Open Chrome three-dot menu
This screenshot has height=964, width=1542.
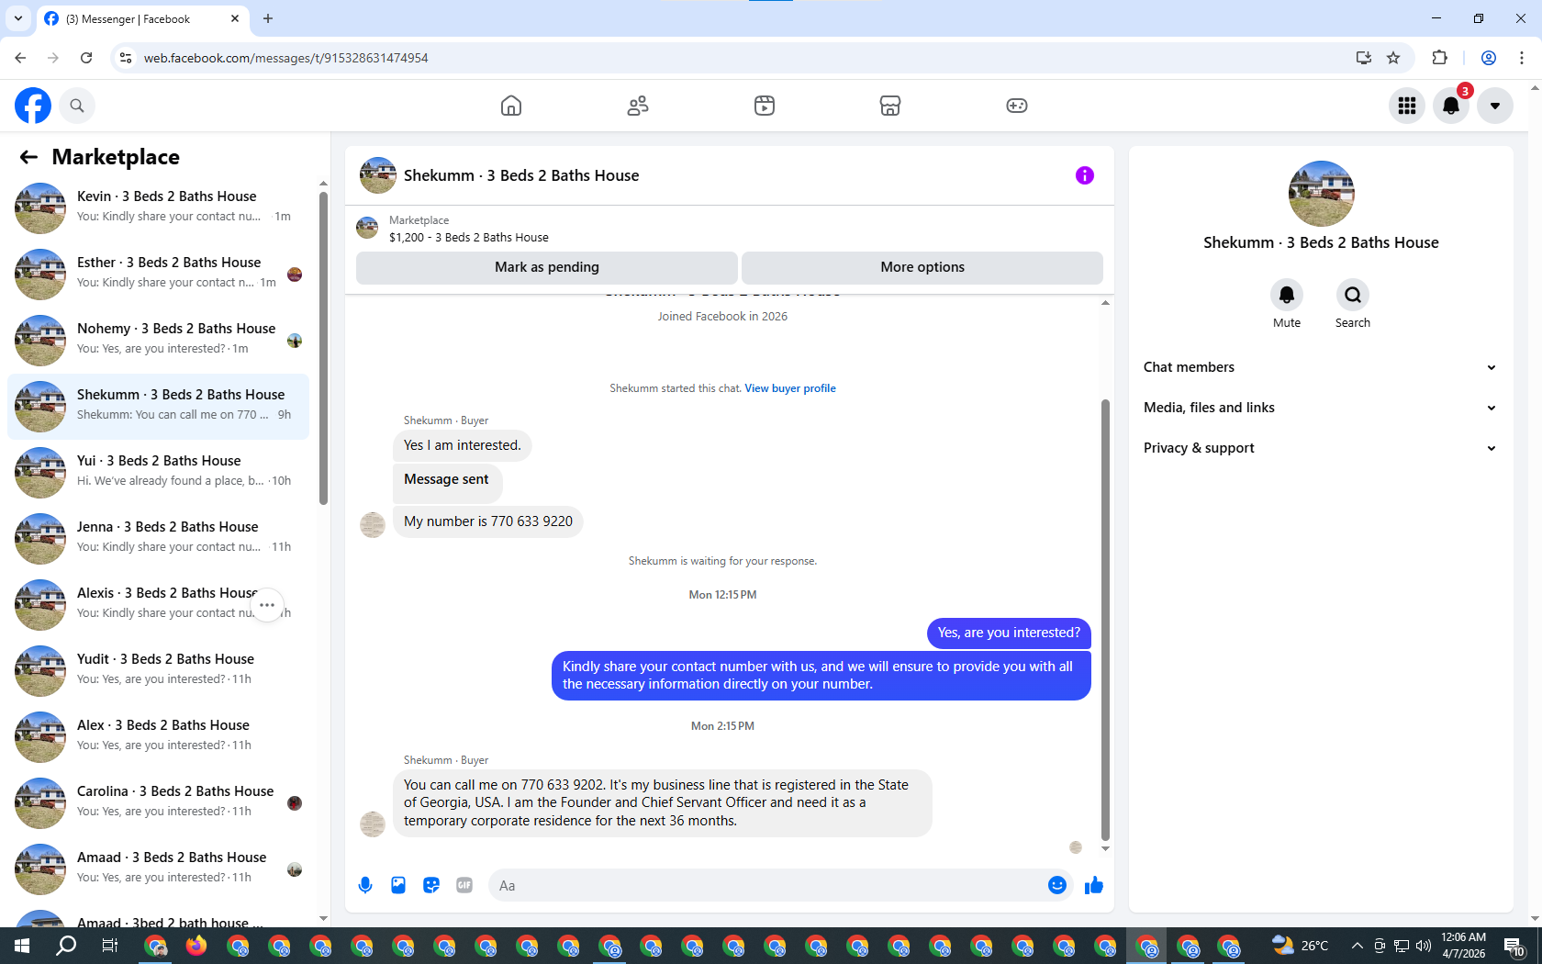click(1522, 58)
